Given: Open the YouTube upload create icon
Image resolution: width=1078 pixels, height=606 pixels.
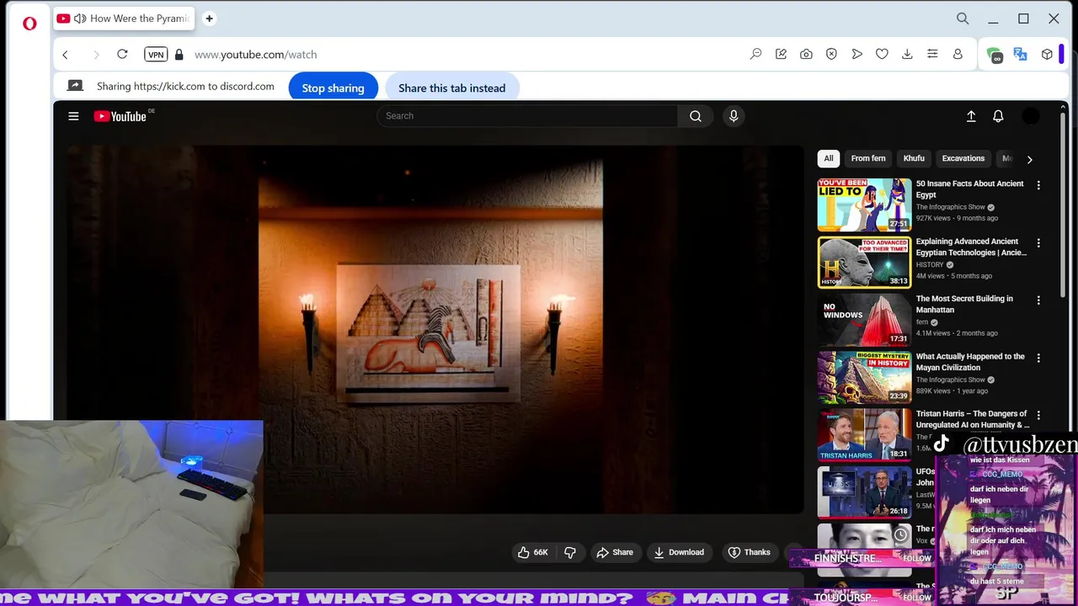Looking at the screenshot, I should click(971, 116).
